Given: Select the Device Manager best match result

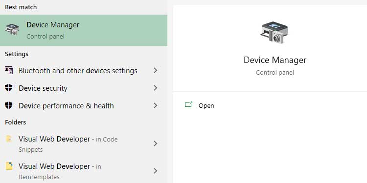Looking at the screenshot, I should (84, 30).
